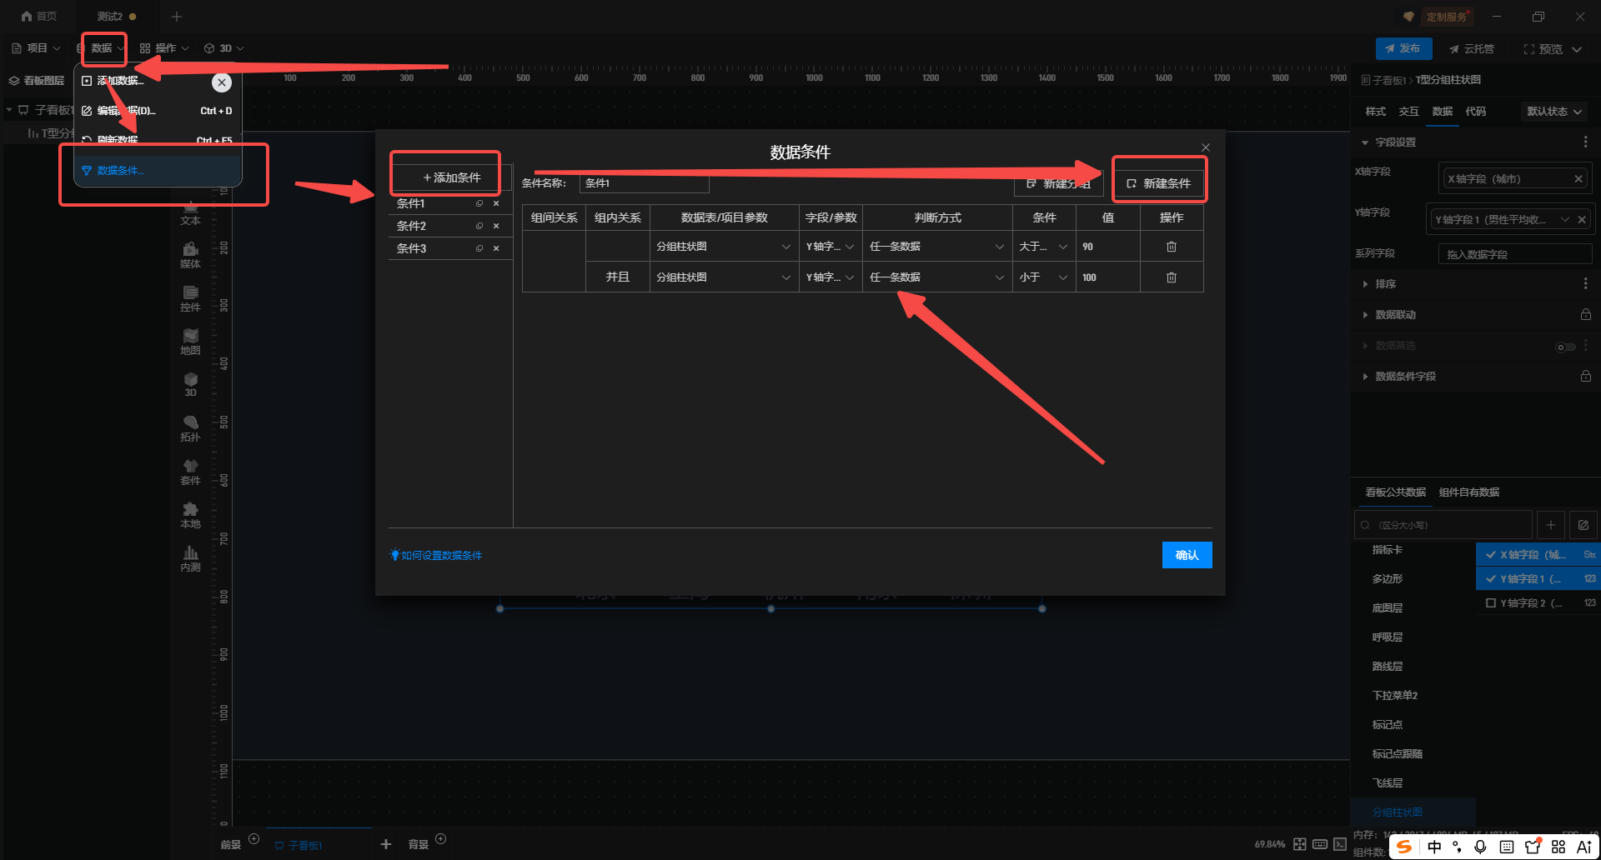Viewport: 1601px width, 860px height.
Task: Expand the 排序 section
Action: pos(1385,284)
